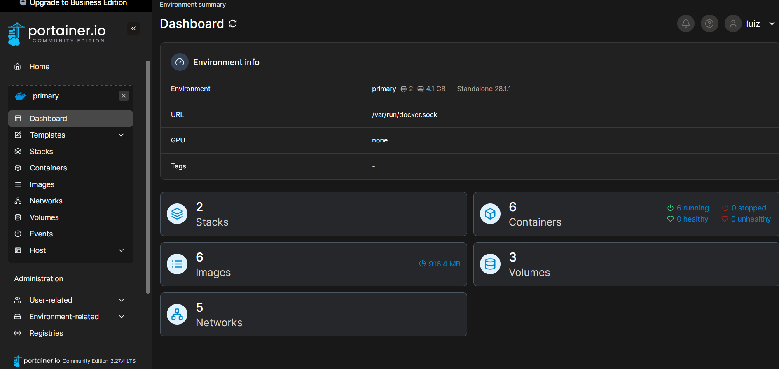The height and width of the screenshot is (369, 779).
Task: Click the Networks icon in dashboard tile
Action: (x=177, y=314)
